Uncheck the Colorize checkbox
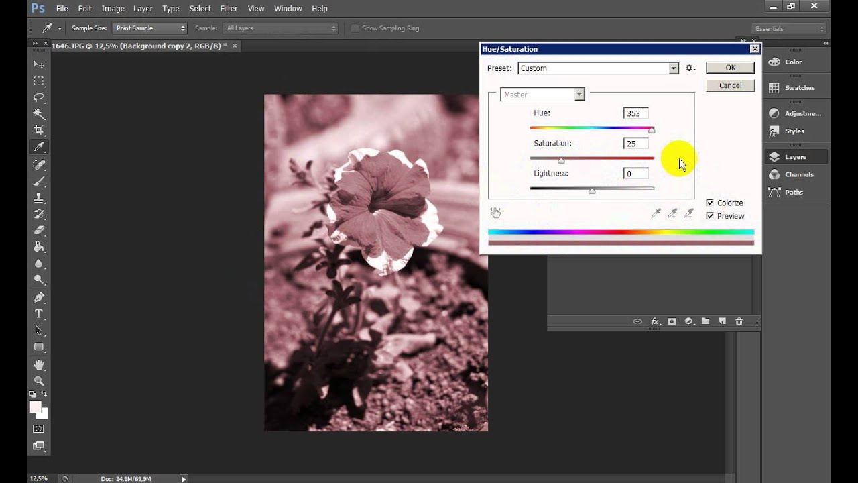The width and height of the screenshot is (858, 483). click(710, 203)
